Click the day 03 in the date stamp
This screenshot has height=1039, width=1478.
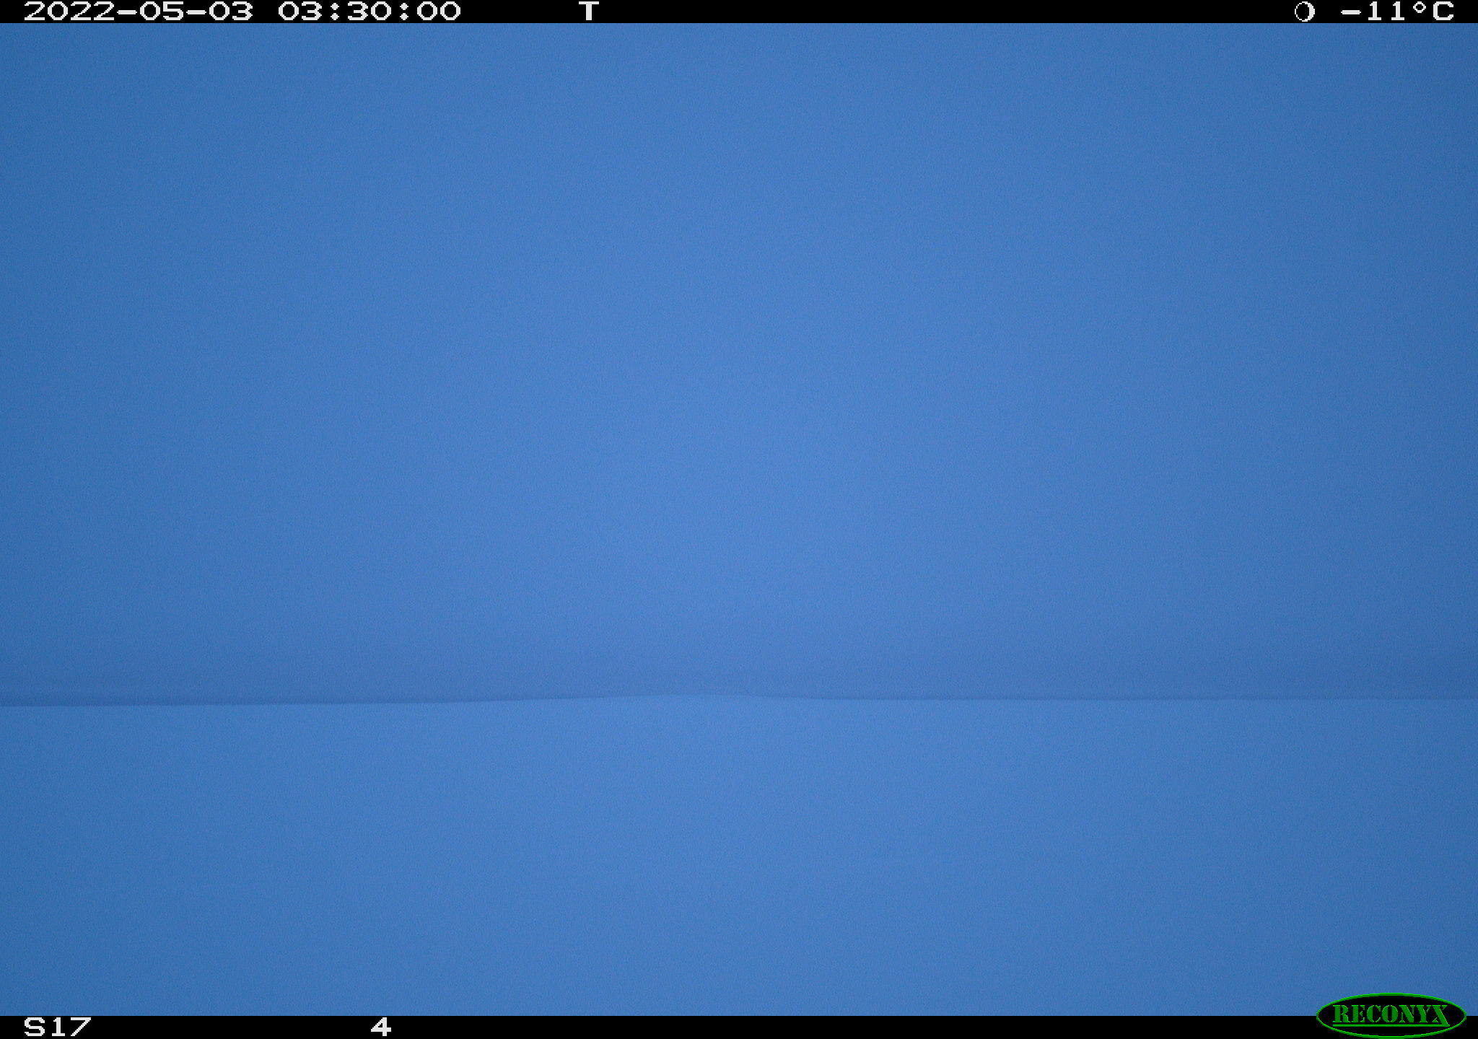point(231,12)
